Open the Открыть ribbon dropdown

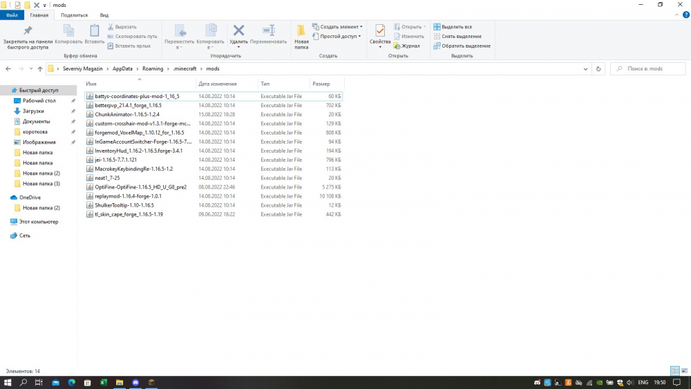click(x=410, y=27)
